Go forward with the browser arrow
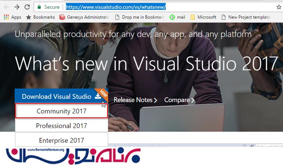 pos(17,7)
